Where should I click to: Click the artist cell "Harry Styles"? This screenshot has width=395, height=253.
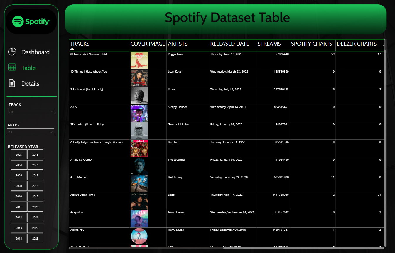click(x=176, y=230)
